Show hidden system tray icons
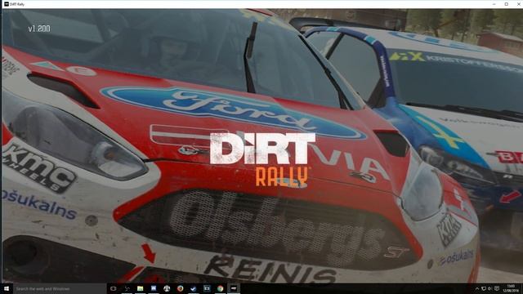The image size is (523, 294). tap(477, 288)
